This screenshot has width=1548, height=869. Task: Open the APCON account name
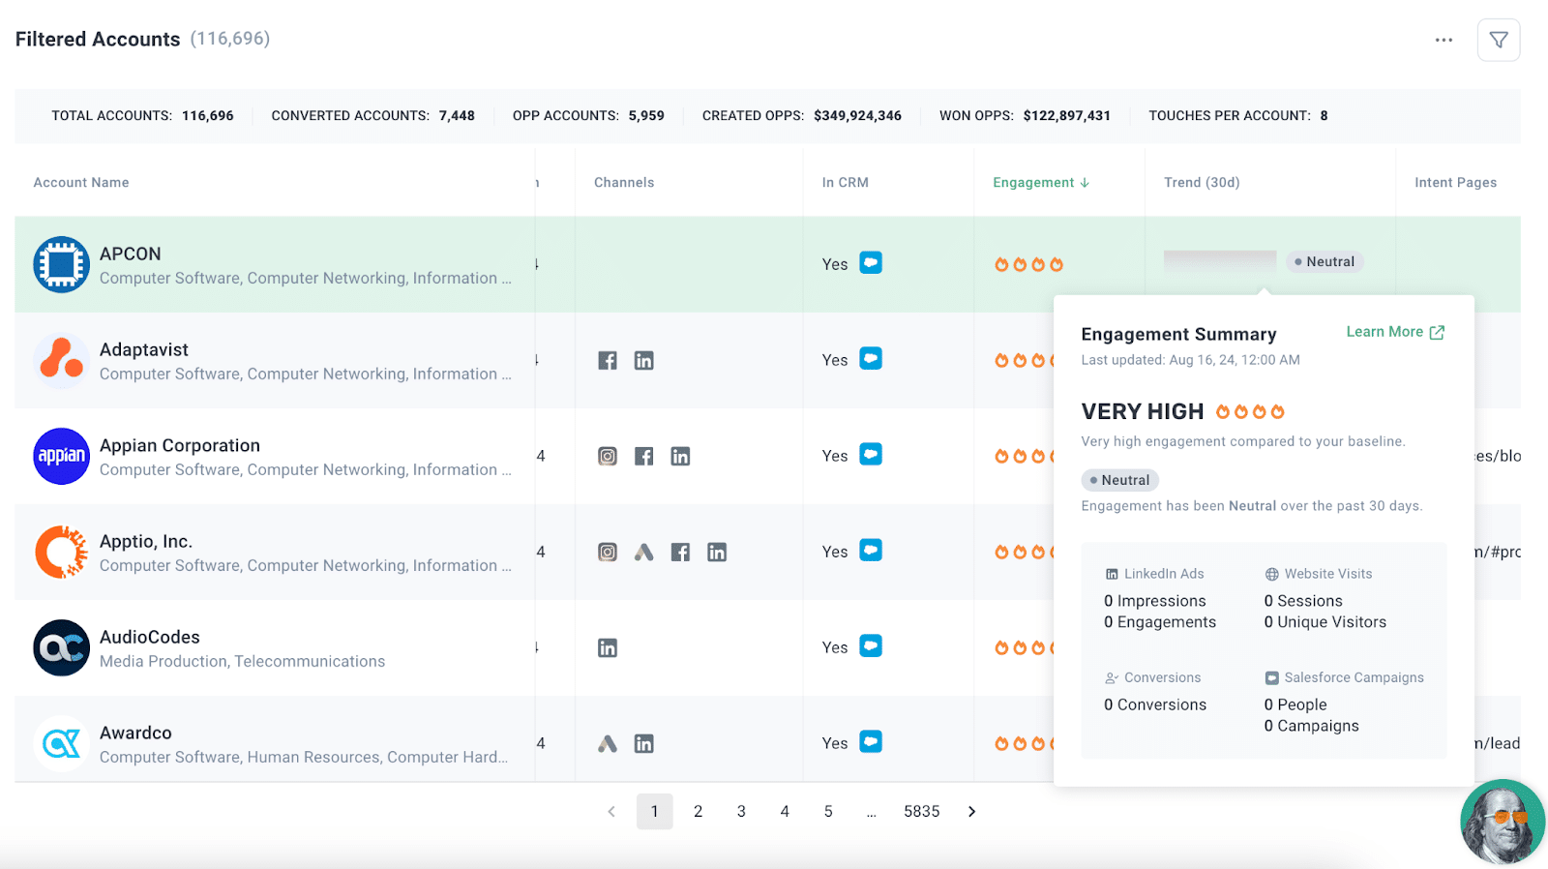[131, 254]
